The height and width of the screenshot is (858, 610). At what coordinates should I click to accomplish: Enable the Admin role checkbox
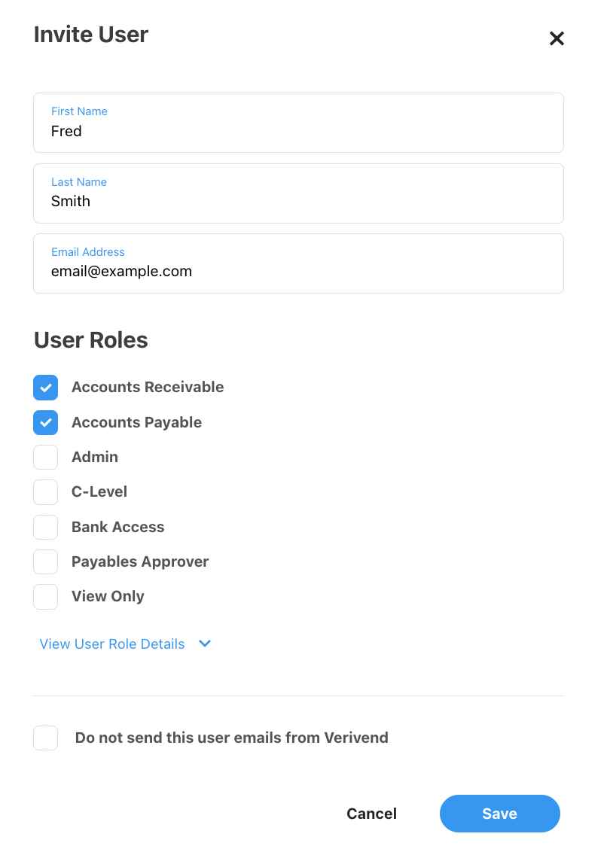pos(45,457)
